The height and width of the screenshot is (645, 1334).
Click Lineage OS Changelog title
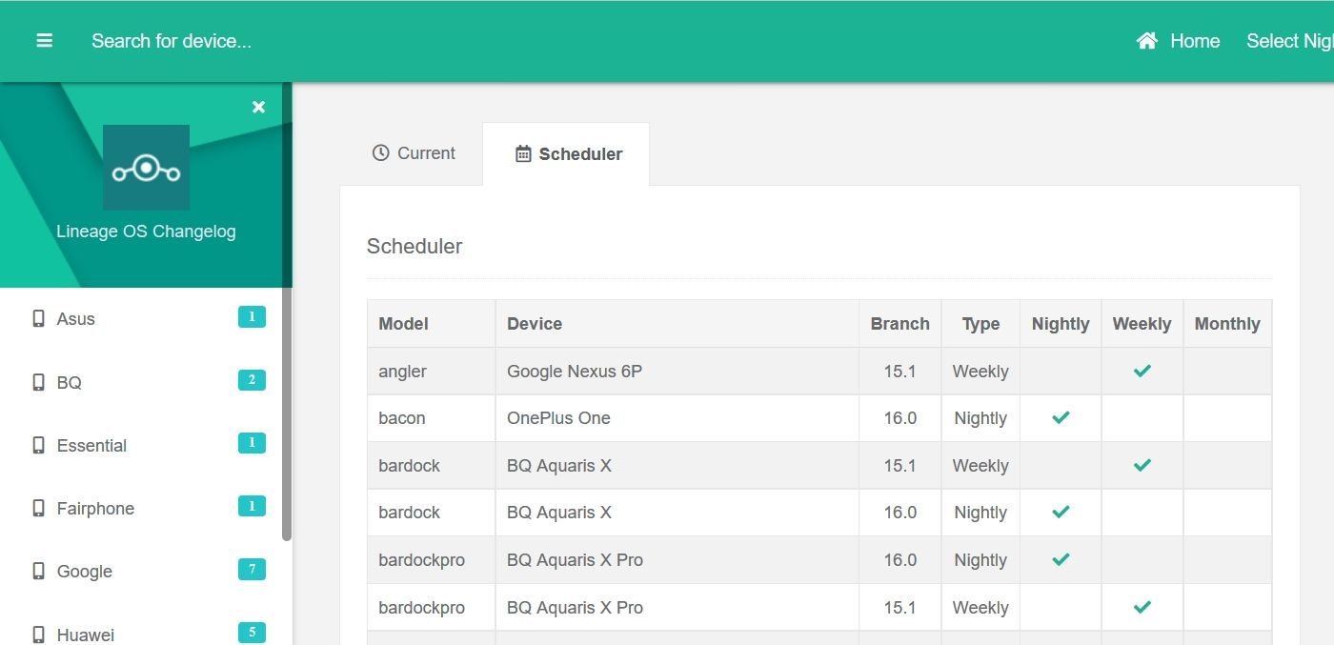(x=146, y=232)
